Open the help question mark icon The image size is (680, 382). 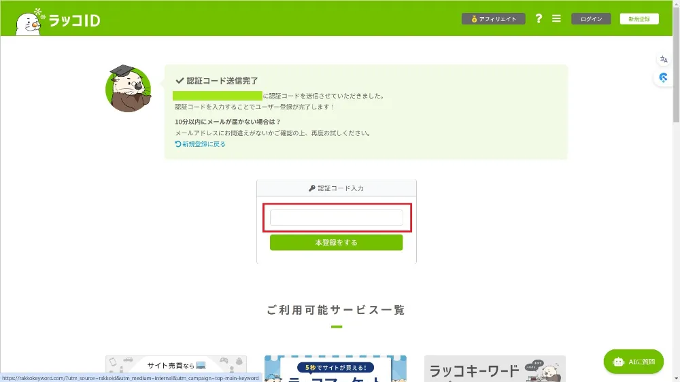(x=538, y=18)
